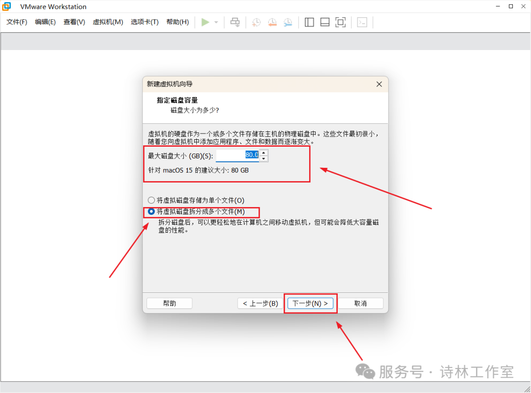Click the 指定磁盘容量 heading text
Image resolution: width=531 pixels, height=393 pixels.
[177, 101]
